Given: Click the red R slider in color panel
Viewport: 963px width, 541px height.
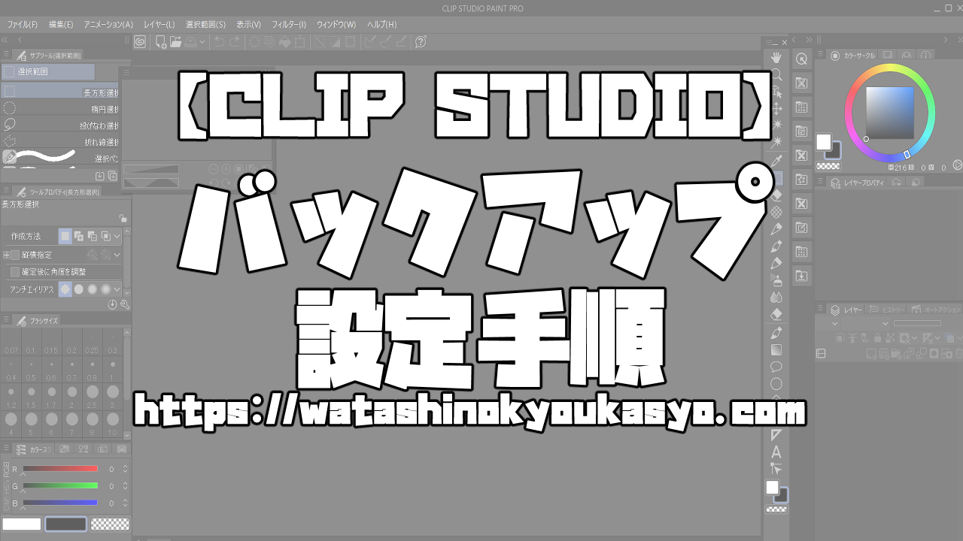Looking at the screenshot, I should (60, 469).
